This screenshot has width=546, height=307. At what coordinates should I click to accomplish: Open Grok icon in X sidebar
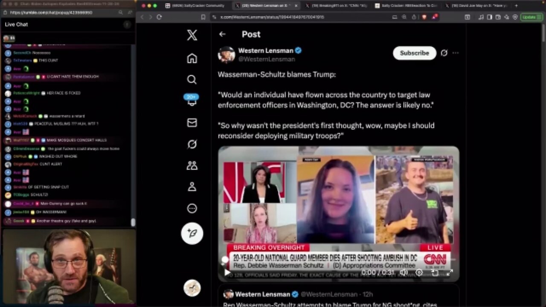[192, 144]
